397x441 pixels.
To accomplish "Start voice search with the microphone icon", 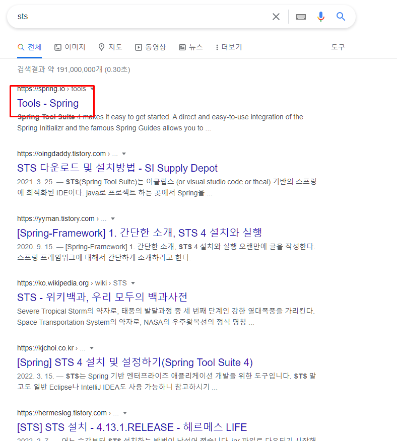I will click(321, 17).
